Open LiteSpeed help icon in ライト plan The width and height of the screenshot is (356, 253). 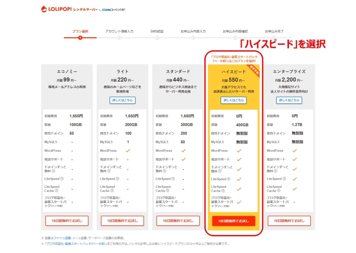pyautogui.click(x=118, y=179)
